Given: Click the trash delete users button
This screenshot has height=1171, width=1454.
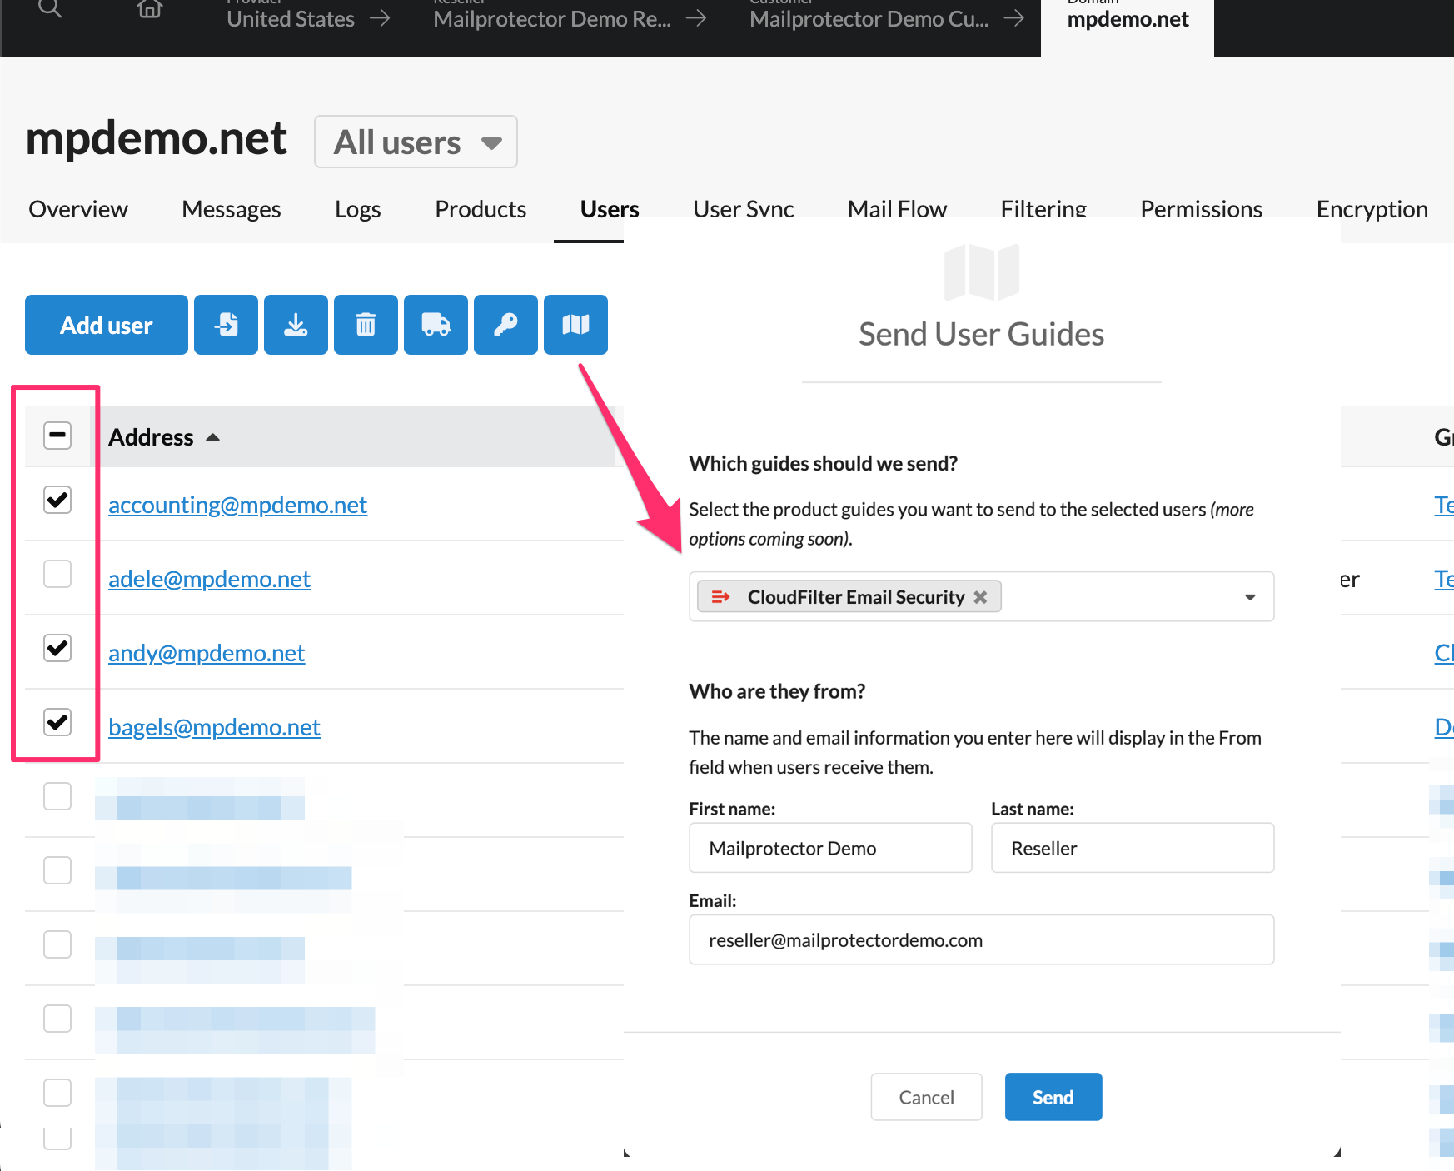Looking at the screenshot, I should coord(366,325).
